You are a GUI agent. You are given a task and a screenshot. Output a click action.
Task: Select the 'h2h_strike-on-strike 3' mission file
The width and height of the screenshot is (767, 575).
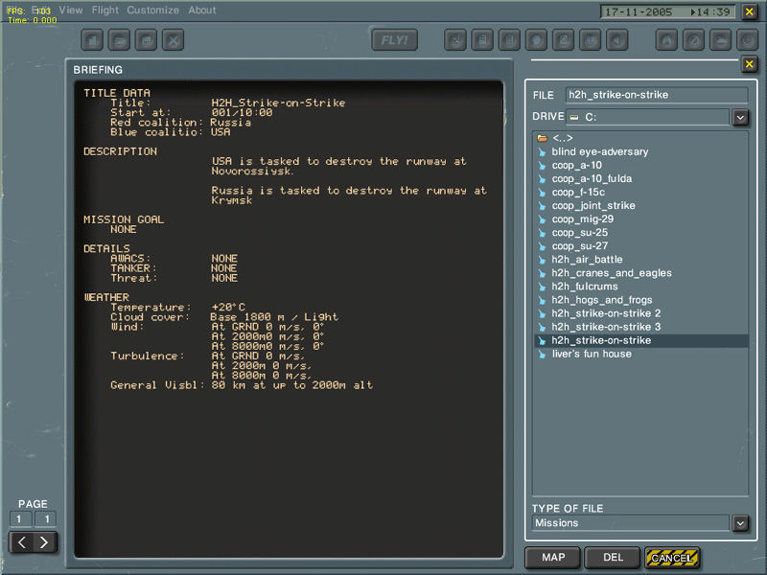[642, 327]
